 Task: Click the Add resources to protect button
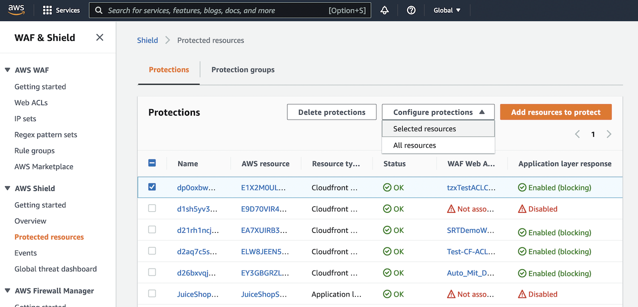pos(555,112)
